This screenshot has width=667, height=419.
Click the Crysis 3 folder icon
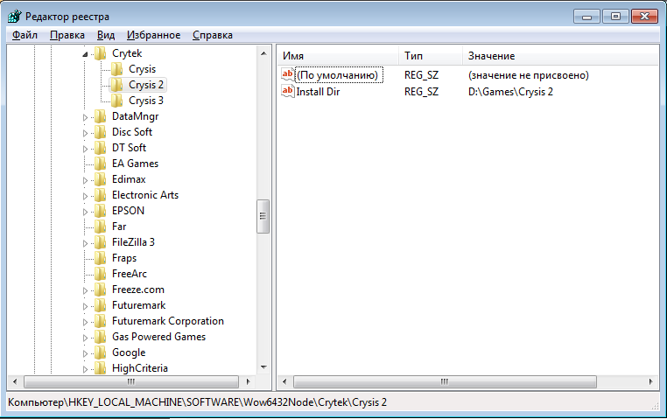(x=117, y=101)
